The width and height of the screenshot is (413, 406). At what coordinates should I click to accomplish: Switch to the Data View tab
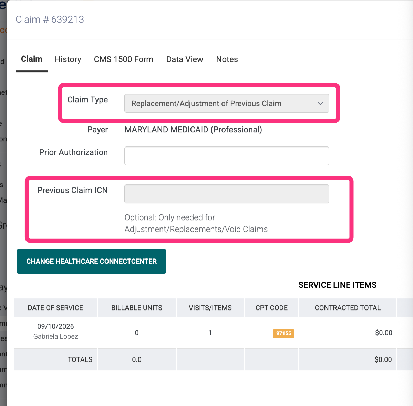(x=185, y=59)
